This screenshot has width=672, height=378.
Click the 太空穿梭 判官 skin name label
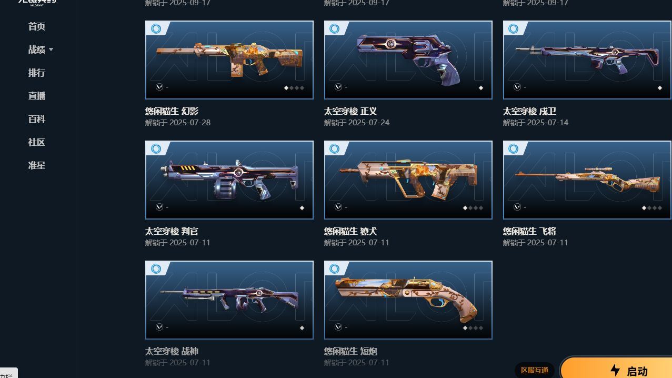pyautogui.click(x=172, y=231)
